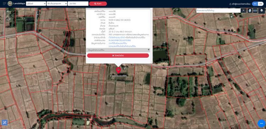Click the parcel number input field
This screenshot has width=266, height=129.
(x=78, y=4)
